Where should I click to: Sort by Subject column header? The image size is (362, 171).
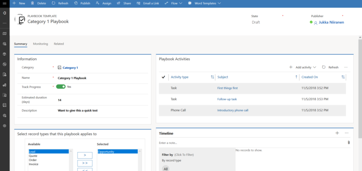(x=222, y=77)
